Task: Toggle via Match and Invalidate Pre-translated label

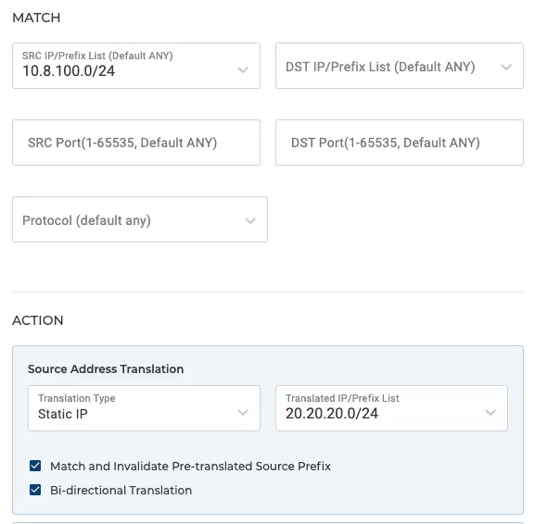Action: pyautogui.click(x=190, y=466)
